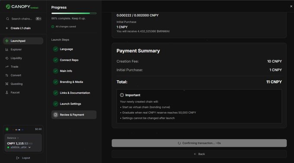This screenshot has height=163, width=294.
Task: Click the wallet address a59504...af04
Action: pos(19,147)
